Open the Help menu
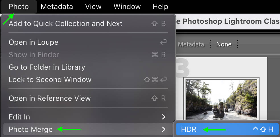Viewport: 280px width, 137px height. click(x=160, y=7)
